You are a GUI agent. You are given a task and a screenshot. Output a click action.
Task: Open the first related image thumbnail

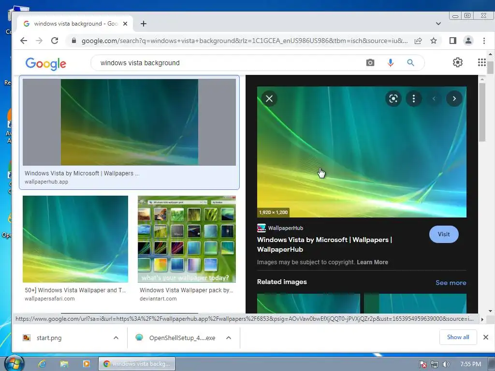coord(308,303)
